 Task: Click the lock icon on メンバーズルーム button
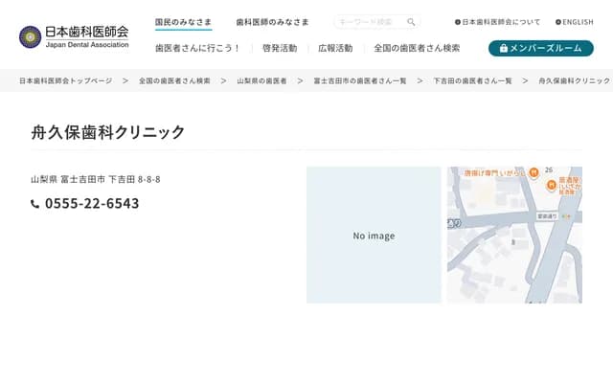[501, 48]
